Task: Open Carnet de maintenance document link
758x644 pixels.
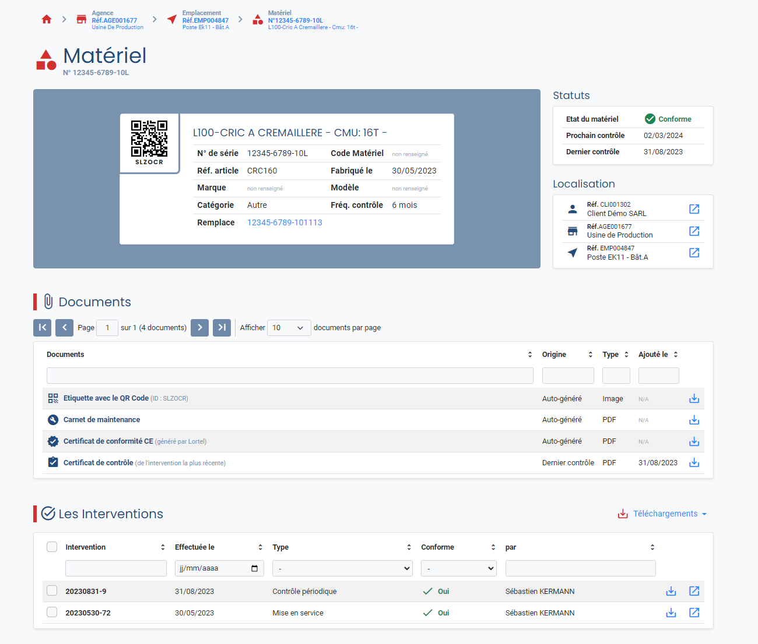Action: 101,420
